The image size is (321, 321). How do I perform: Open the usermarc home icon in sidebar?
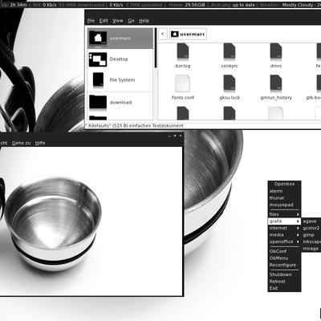[98, 38]
